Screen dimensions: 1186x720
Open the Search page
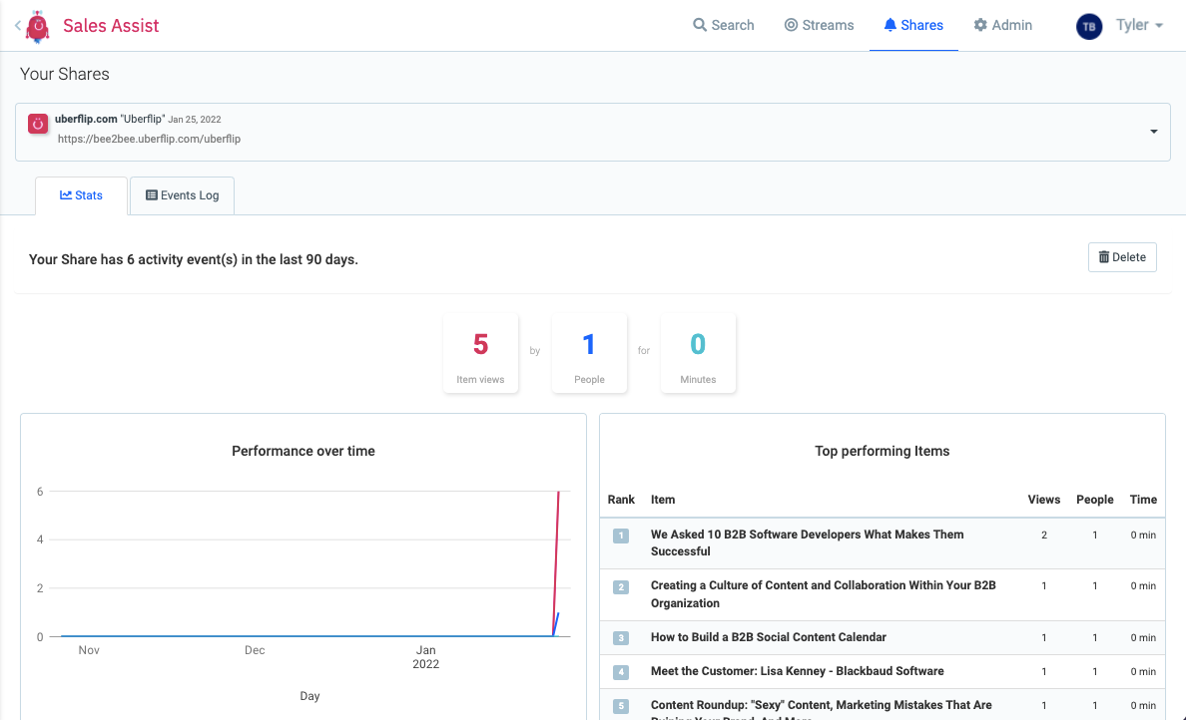[x=723, y=25]
